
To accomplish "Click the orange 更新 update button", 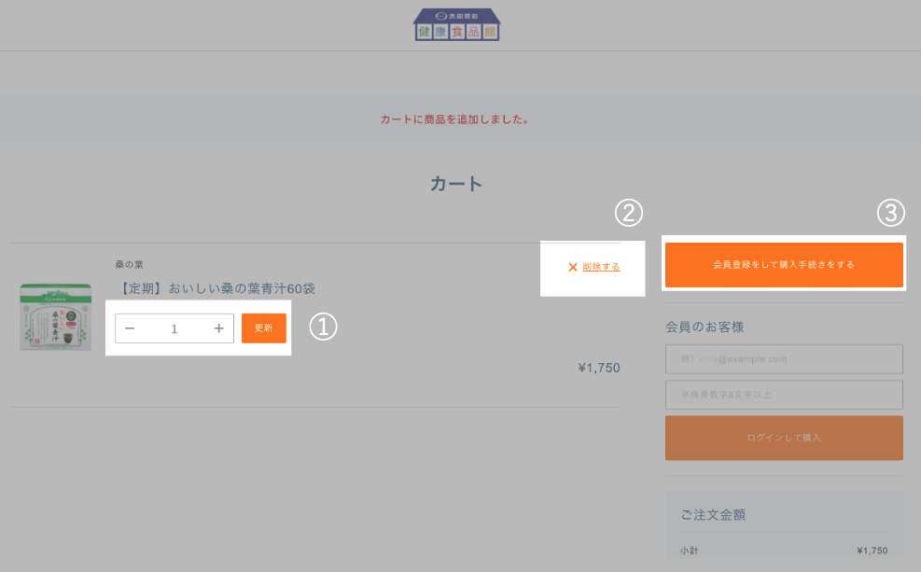I will pos(264,328).
